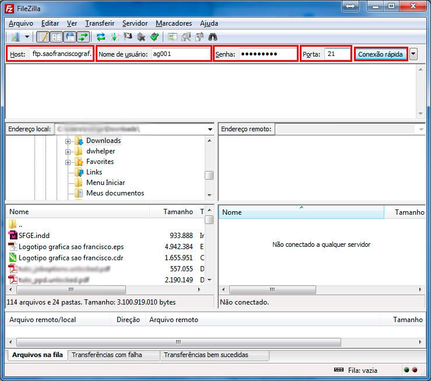Image resolution: width=431 pixels, height=381 pixels.
Task: Click the Porta input field
Action: tap(337, 54)
